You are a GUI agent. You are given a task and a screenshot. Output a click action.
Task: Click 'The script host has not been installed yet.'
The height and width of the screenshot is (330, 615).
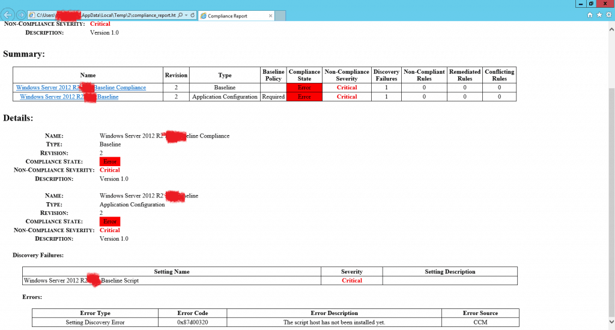coord(334,323)
